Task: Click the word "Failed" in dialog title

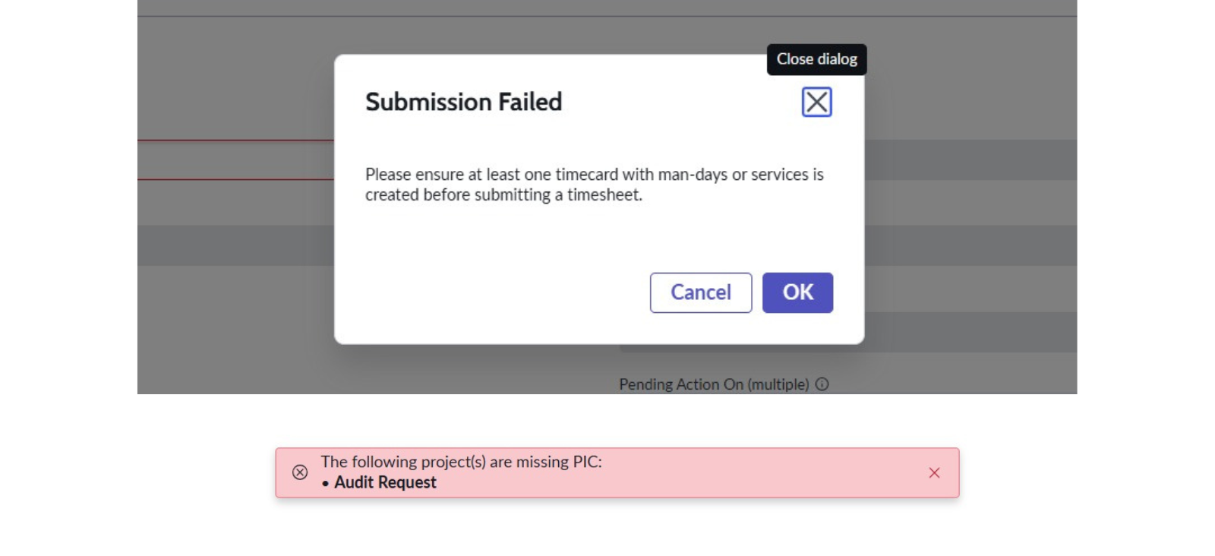Action: click(x=530, y=102)
